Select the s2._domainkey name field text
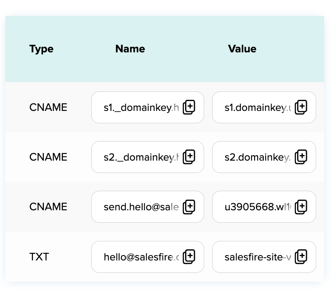This screenshot has height=307, width=333. point(141,157)
